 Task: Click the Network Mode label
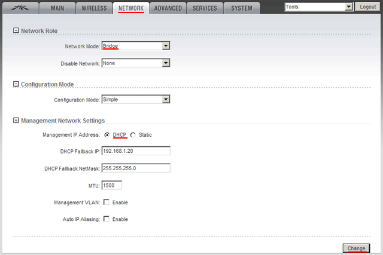83,47
